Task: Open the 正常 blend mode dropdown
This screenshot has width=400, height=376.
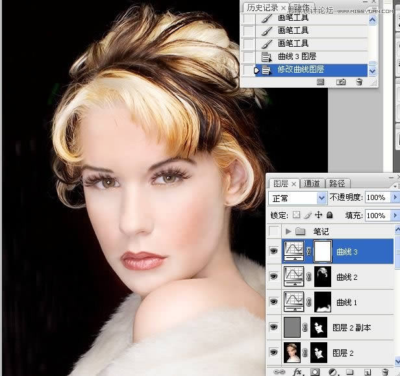Action: (x=298, y=197)
